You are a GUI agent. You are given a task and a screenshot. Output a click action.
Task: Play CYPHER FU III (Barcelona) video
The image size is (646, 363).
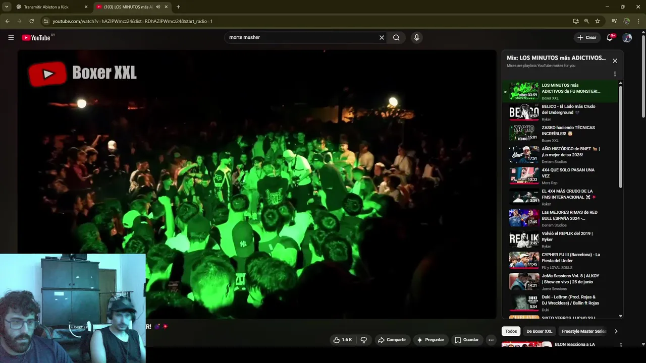(x=560, y=261)
